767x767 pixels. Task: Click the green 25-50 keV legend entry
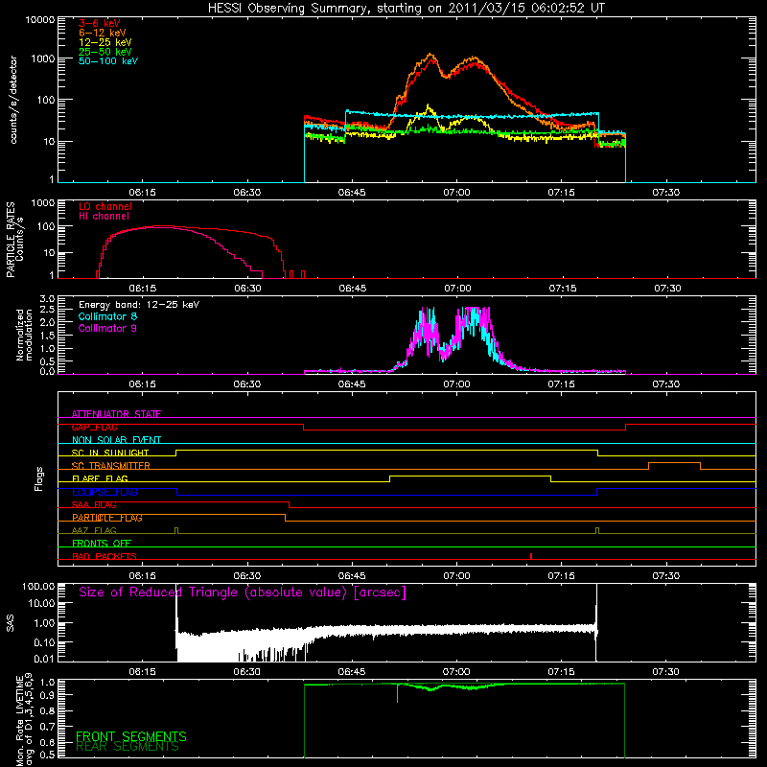coord(105,52)
